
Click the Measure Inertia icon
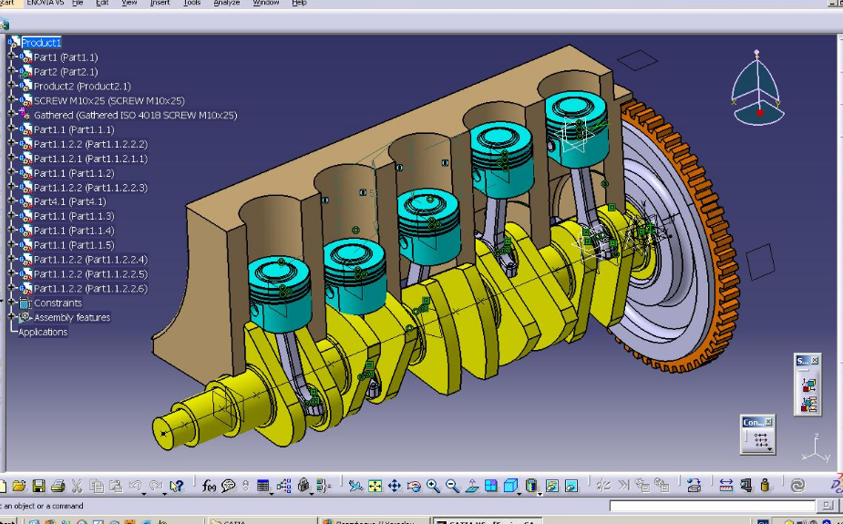point(766,487)
